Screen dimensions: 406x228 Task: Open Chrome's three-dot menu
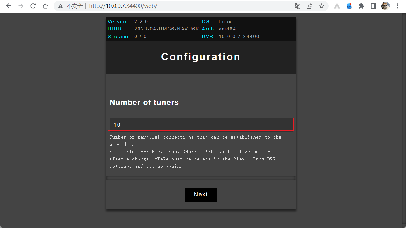398,6
